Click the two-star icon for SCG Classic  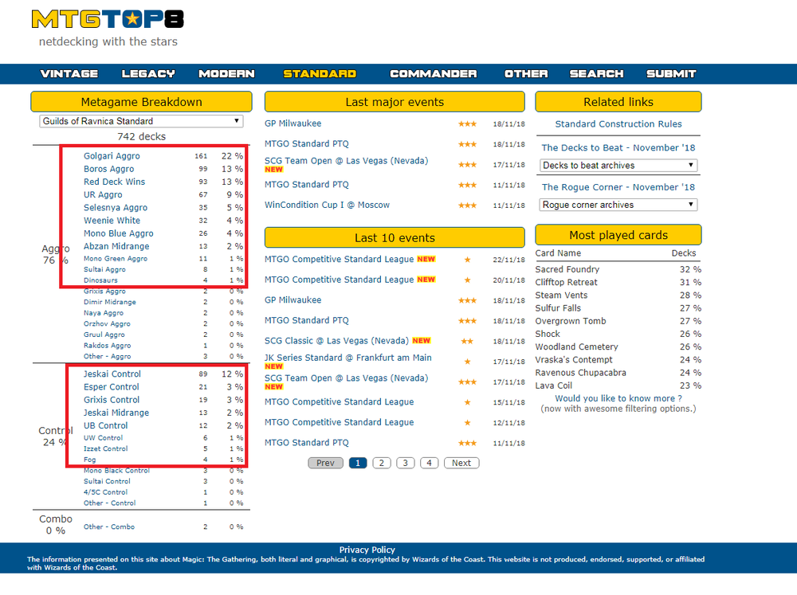tap(467, 341)
